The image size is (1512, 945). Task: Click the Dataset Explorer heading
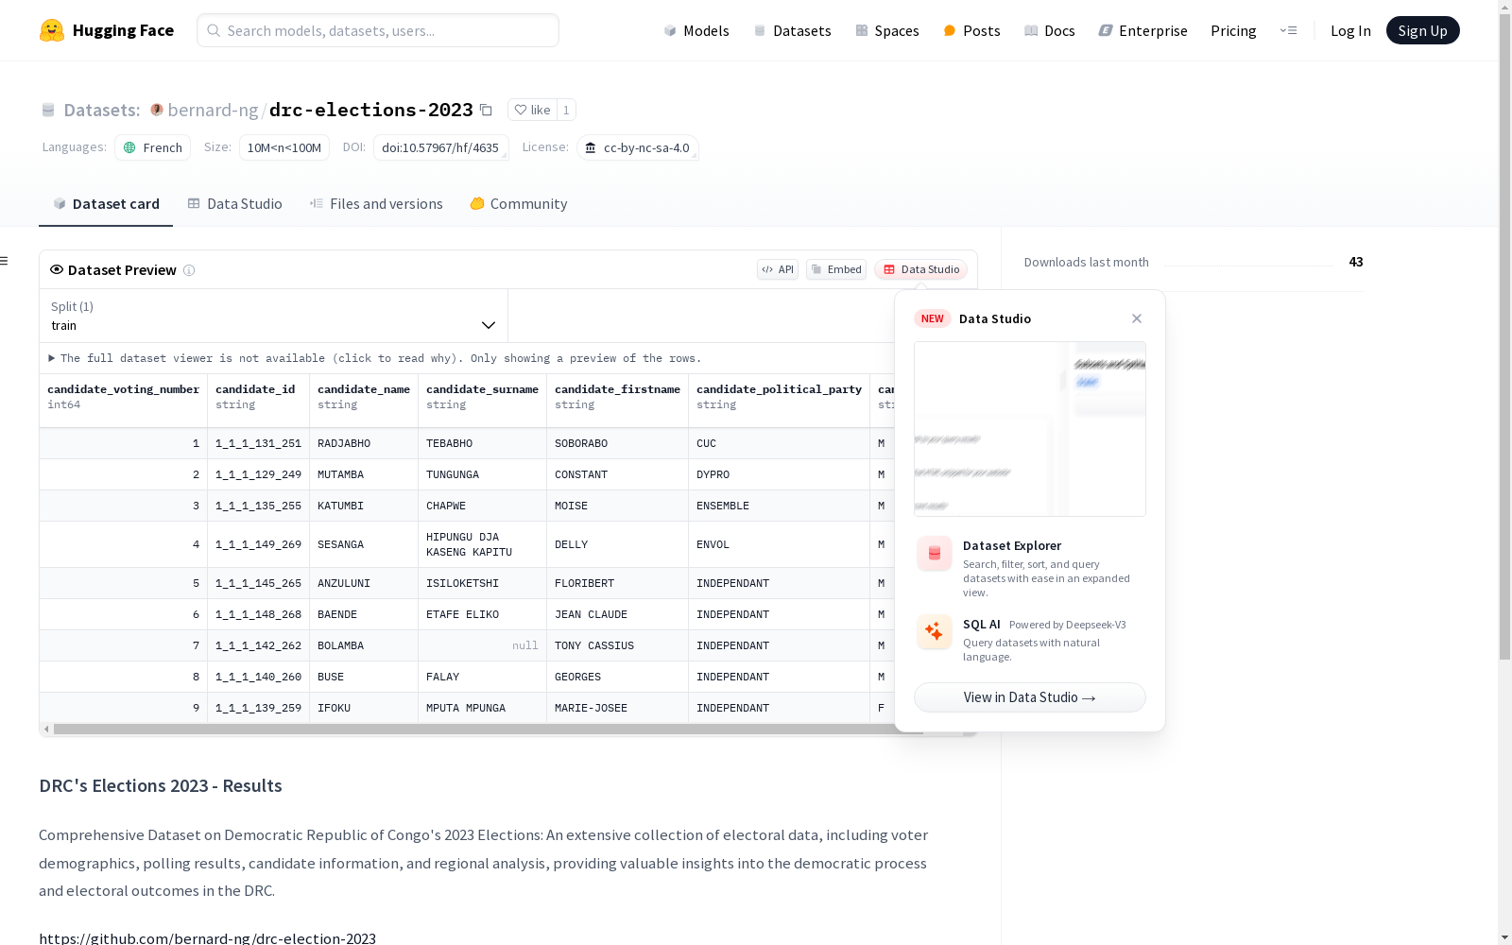[1012, 545]
